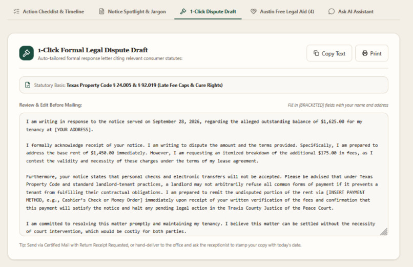Click the "Review & Edit Before Mailing:" label
This screenshot has width=413, height=267.
pyautogui.click(x=51, y=105)
